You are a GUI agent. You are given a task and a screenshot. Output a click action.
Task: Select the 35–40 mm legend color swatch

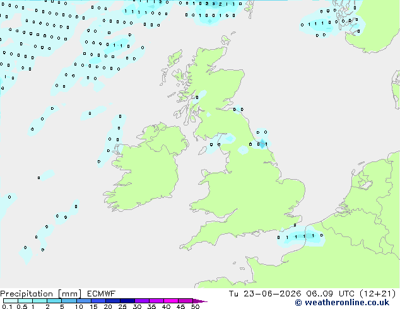156,301
